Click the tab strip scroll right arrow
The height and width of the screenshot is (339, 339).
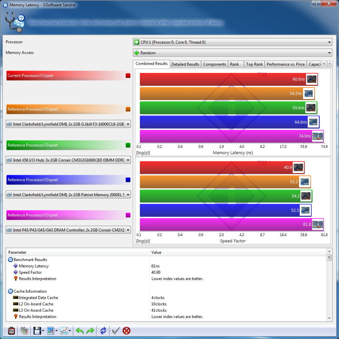[x=330, y=64]
